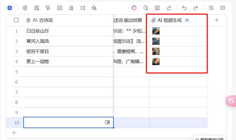Click the translate floating button
236x140 pixels.
click(x=231, y=101)
